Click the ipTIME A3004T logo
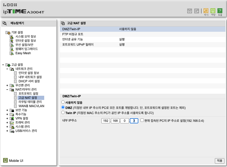This screenshot has height=167, width=227. coord(24,11)
